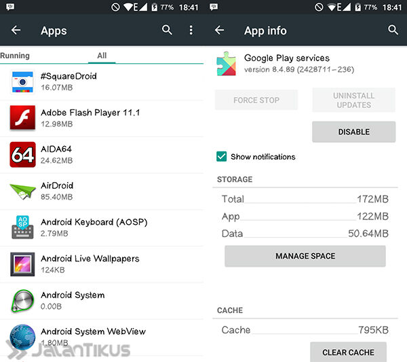Screen dimensions: 407x362
Task: Tap the Google Play services title
Action: click(287, 58)
